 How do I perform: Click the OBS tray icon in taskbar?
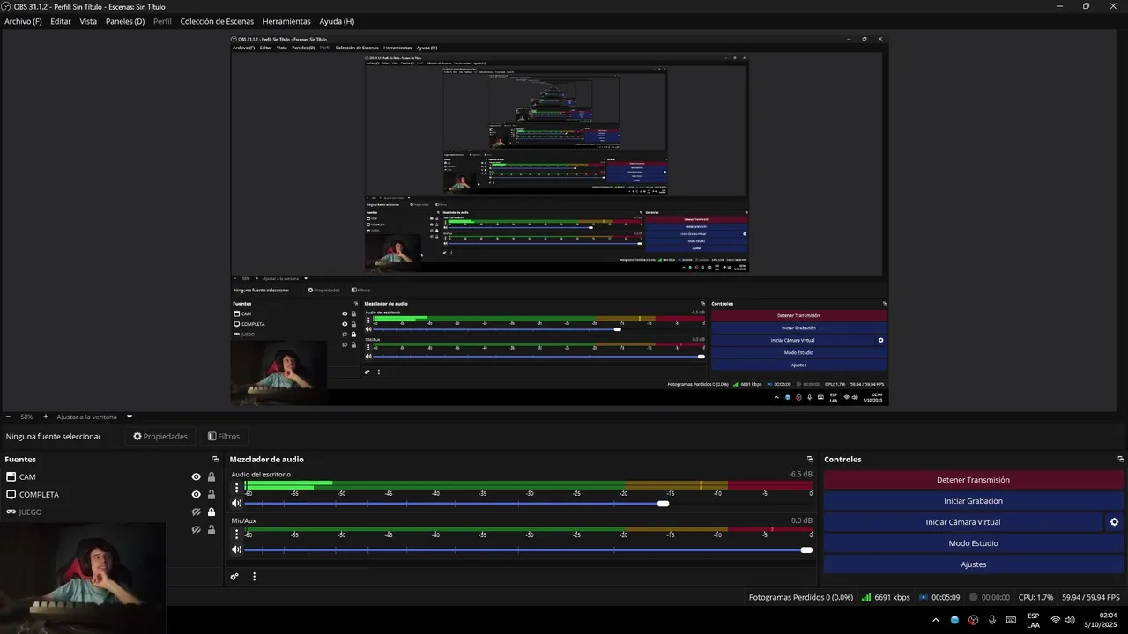coord(973,620)
